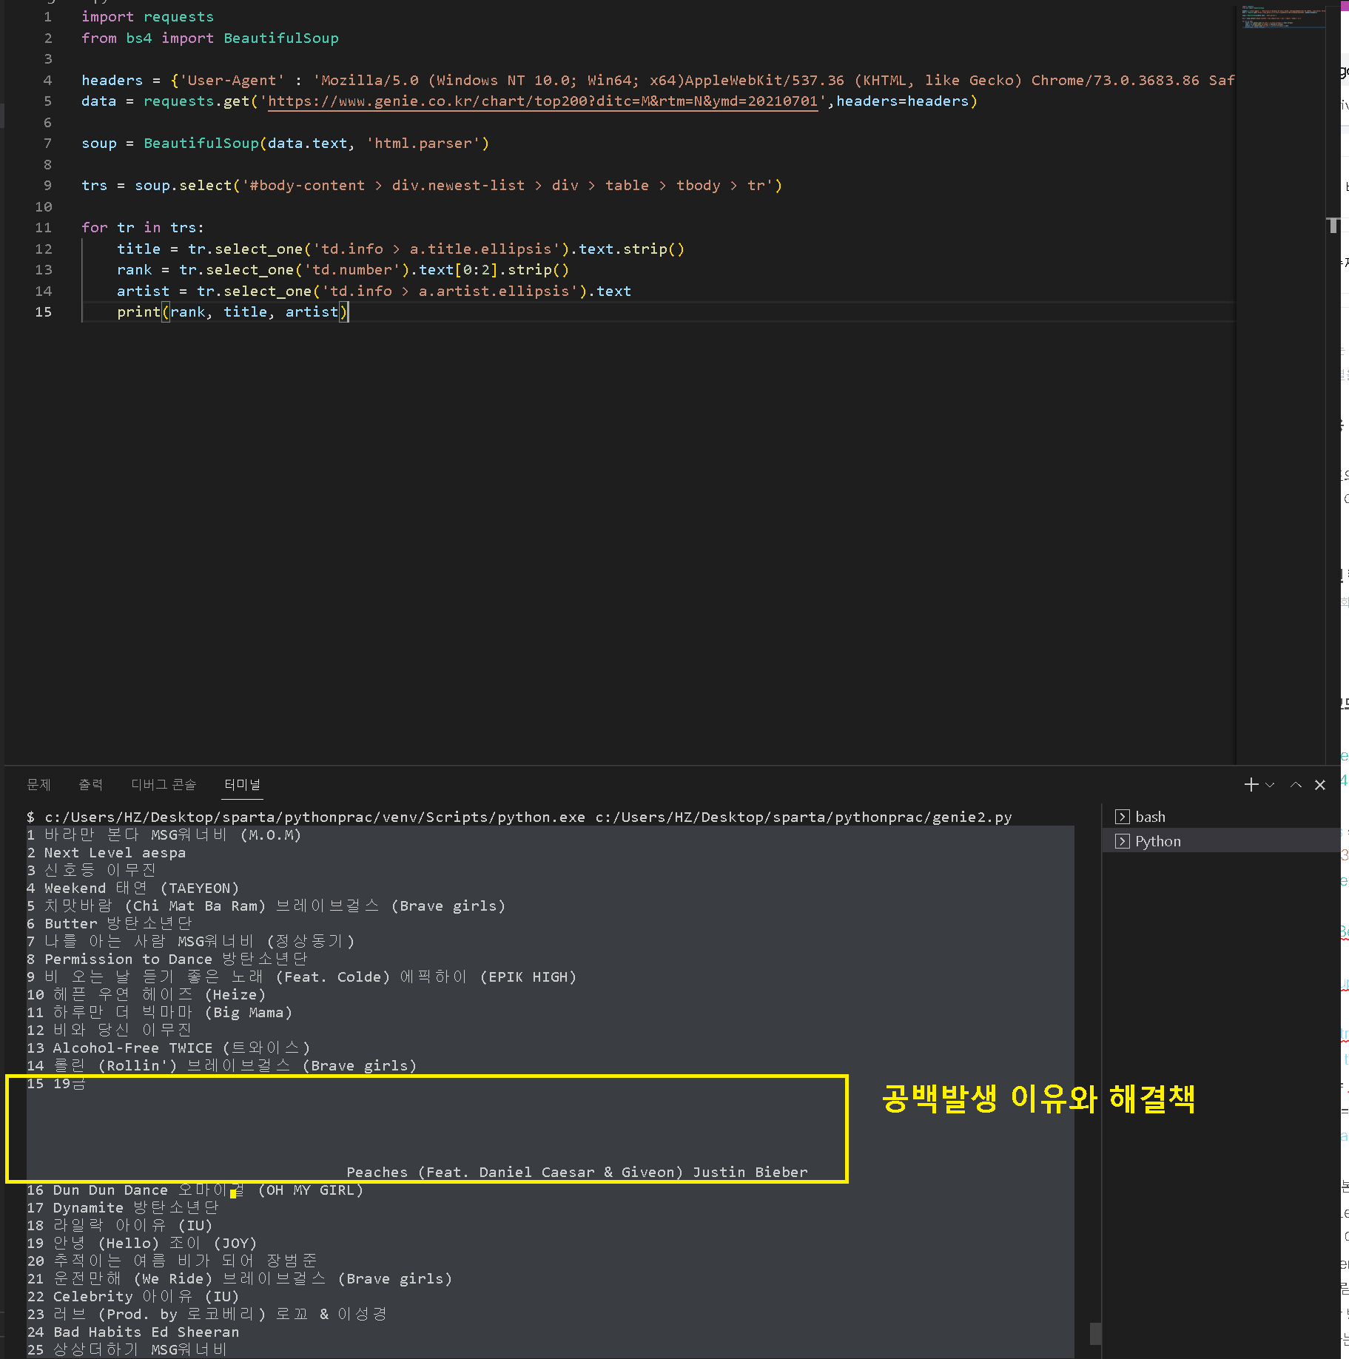Click 'html.parser' string on line 7
The width and height of the screenshot is (1349, 1359).
(x=423, y=144)
